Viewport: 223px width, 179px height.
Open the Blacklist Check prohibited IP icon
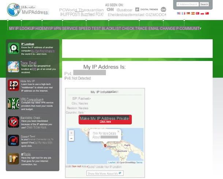tap(14, 122)
